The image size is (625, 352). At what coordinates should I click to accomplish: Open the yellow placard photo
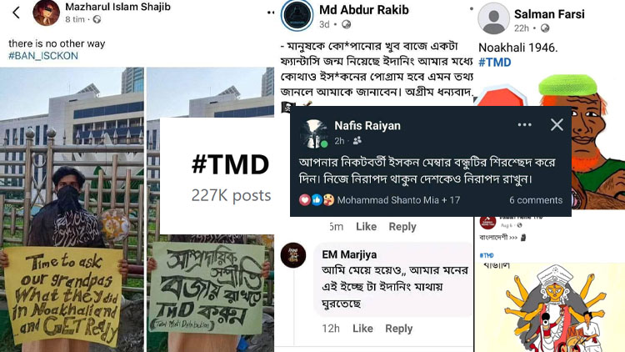(72, 209)
